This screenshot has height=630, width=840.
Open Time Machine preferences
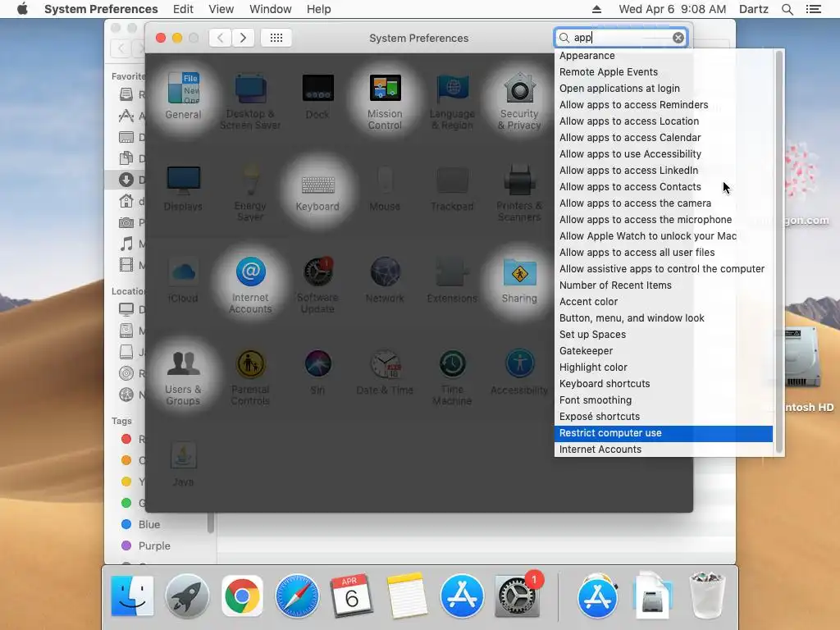[x=452, y=377]
